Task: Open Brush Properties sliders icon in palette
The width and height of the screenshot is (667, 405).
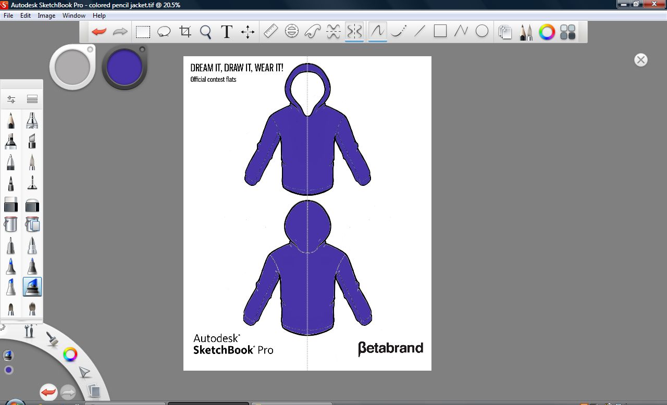Action: tap(11, 99)
